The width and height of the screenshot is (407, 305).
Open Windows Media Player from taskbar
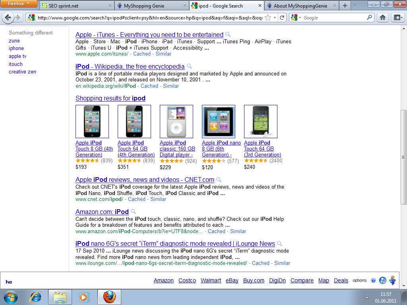(x=84, y=297)
